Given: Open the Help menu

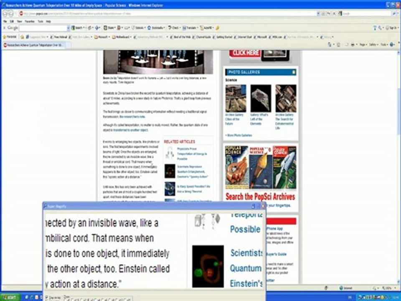Looking at the screenshot, I should pyautogui.click(x=48, y=21).
